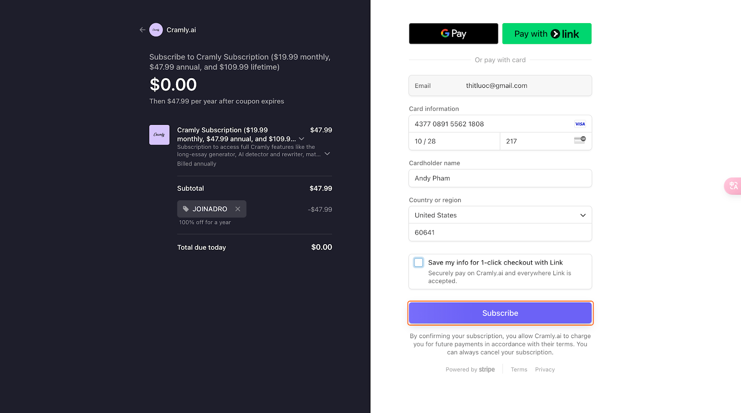741x413 pixels.
Task: Expand the subscription description chevron
Action: click(x=327, y=154)
